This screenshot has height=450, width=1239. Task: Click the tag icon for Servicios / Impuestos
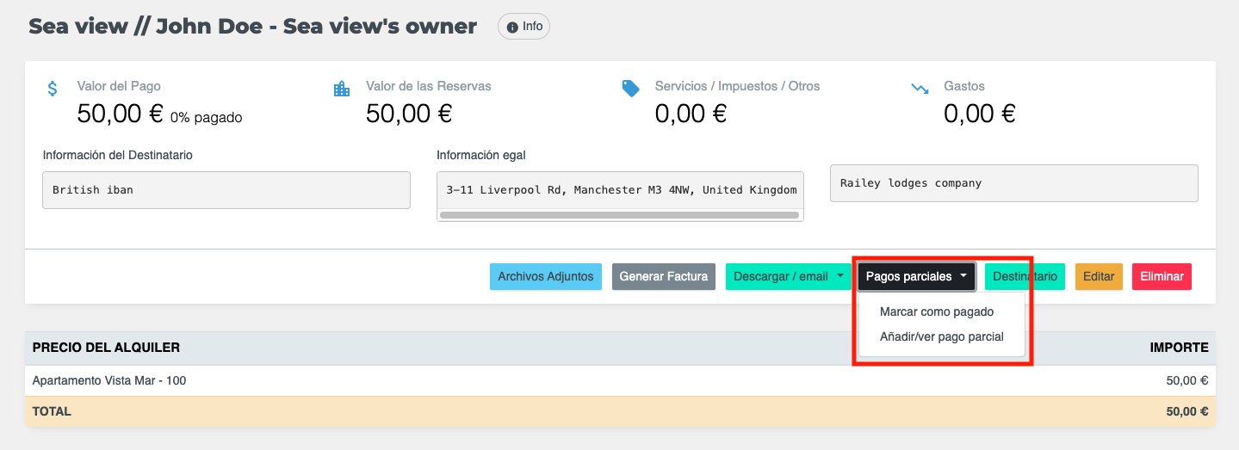tap(631, 88)
